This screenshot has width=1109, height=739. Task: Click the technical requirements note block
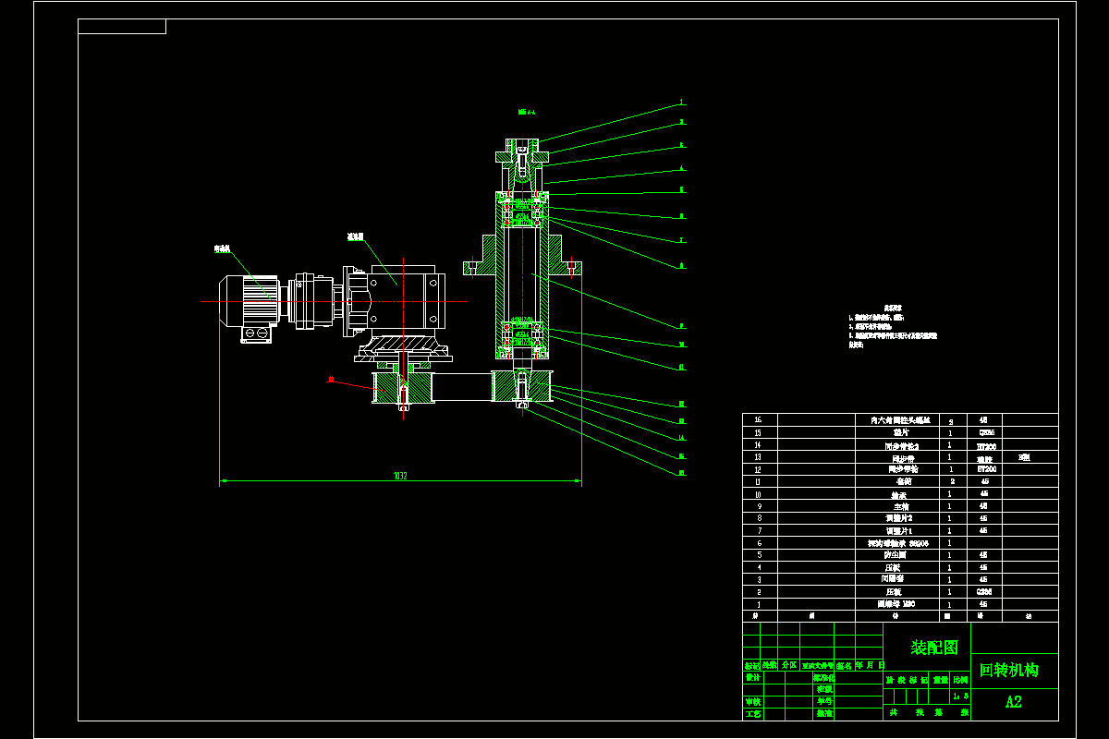[893, 325]
